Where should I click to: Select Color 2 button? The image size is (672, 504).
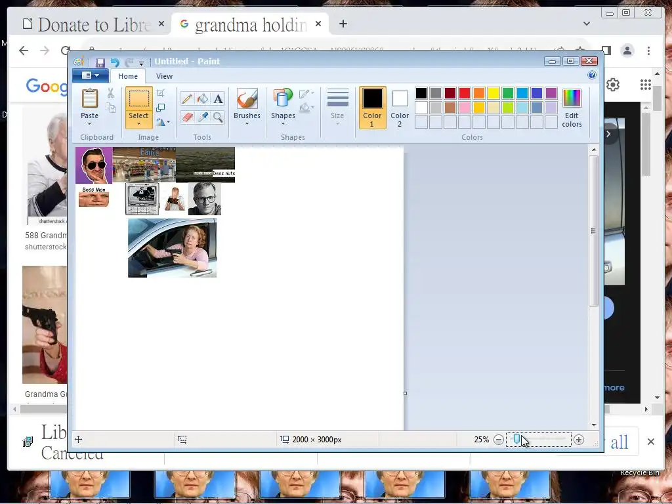(x=400, y=108)
